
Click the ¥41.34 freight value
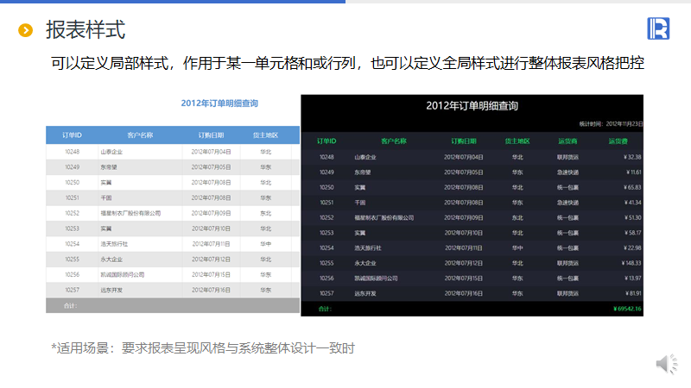pos(632,203)
